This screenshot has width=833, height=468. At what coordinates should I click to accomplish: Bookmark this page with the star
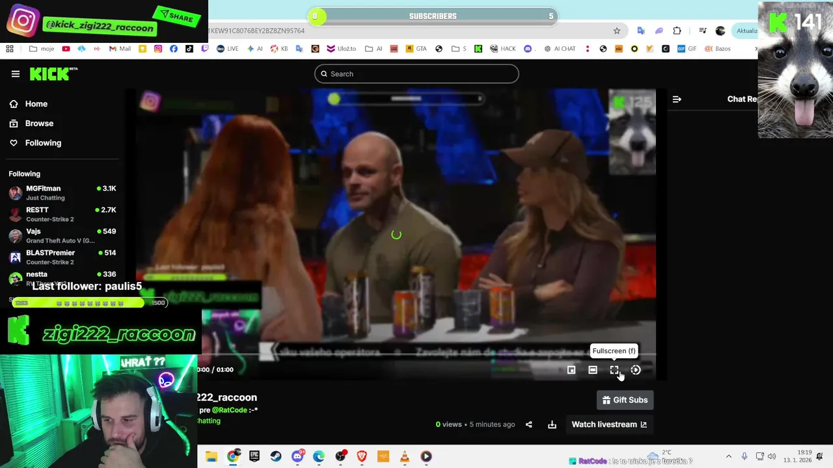tap(616, 31)
